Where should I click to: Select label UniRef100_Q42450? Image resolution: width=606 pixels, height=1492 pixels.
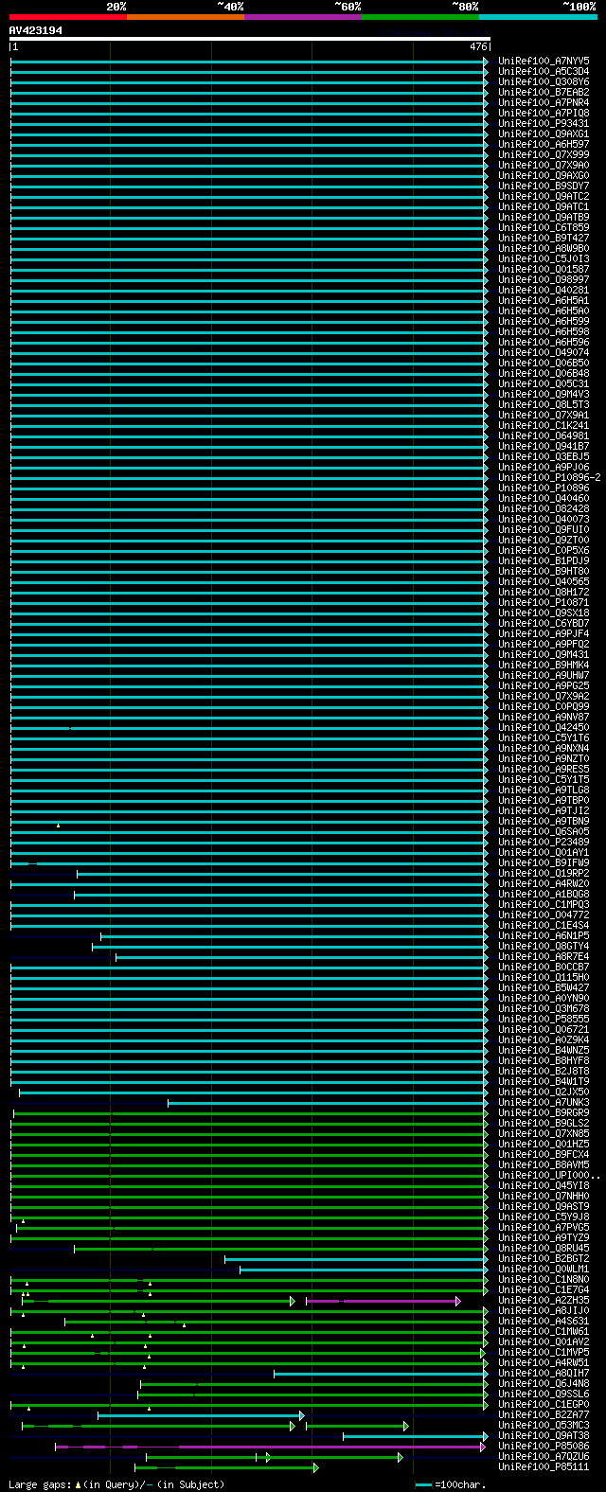tap(544, 727)
